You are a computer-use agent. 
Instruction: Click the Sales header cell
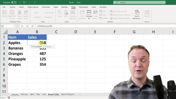37,37
